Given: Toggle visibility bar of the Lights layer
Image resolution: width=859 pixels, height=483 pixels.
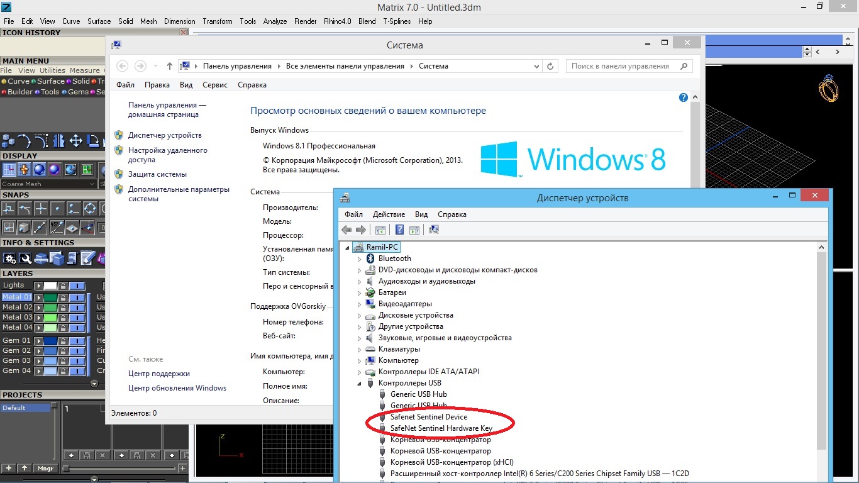Looking at the screenshot, I should (76, 286).
